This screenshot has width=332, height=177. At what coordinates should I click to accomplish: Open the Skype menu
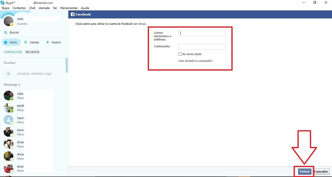(5, 8)
